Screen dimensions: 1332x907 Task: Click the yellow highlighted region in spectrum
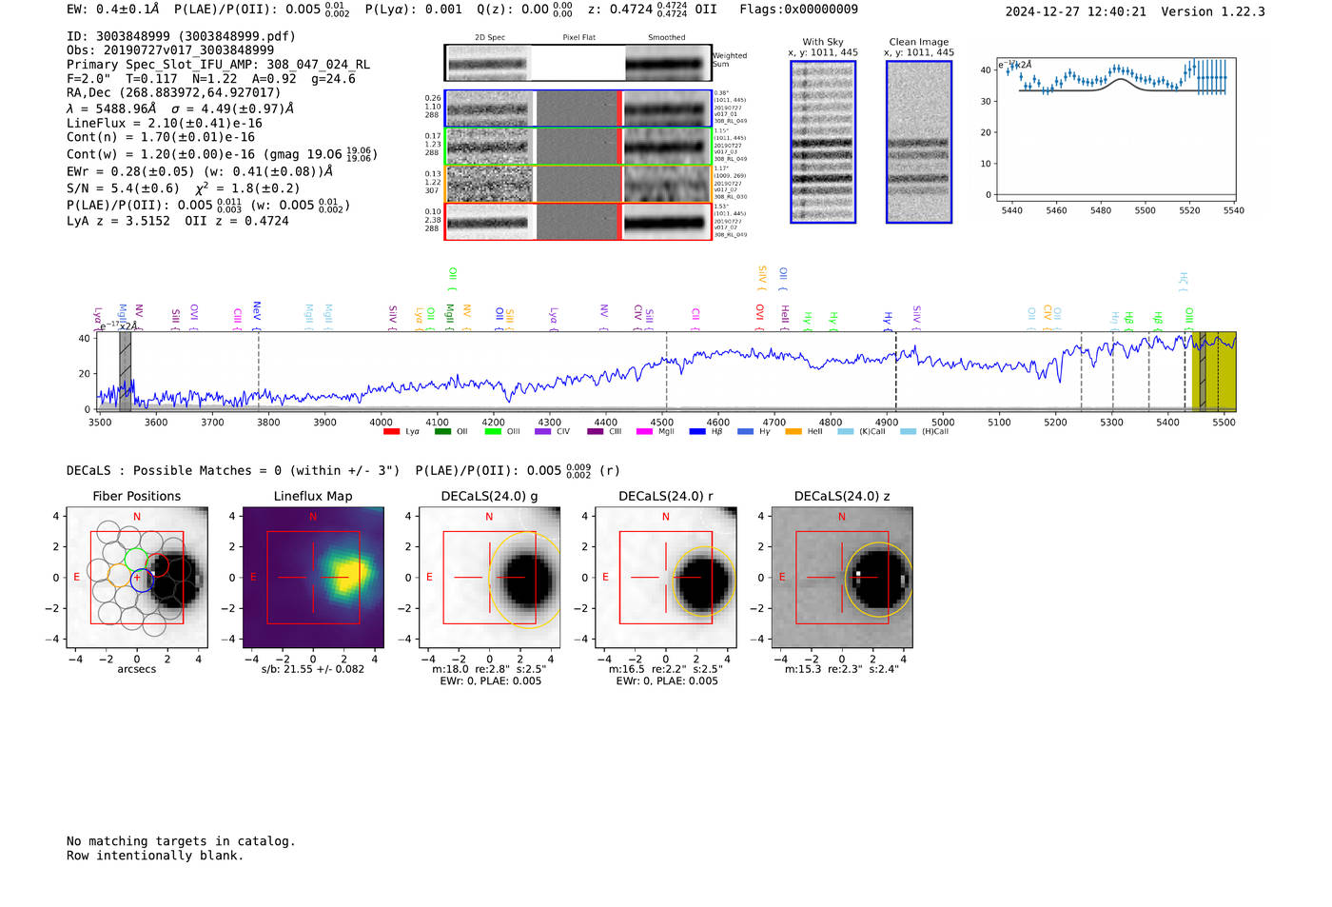[x=1214, y=371]
